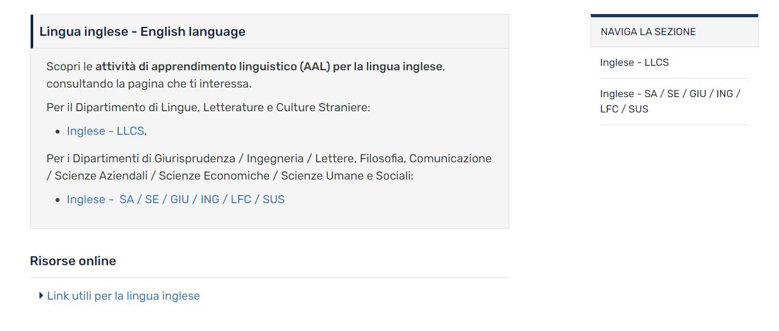Click the text consultando la pagina che ti interessa

[149, 84]
